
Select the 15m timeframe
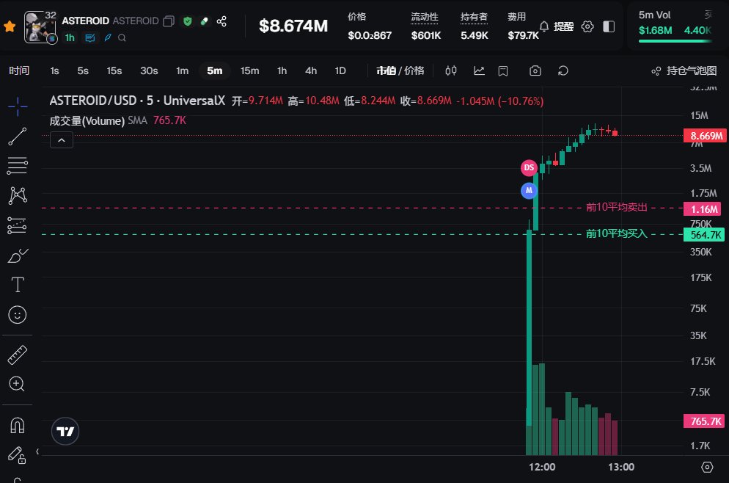(x=249, y=70)
